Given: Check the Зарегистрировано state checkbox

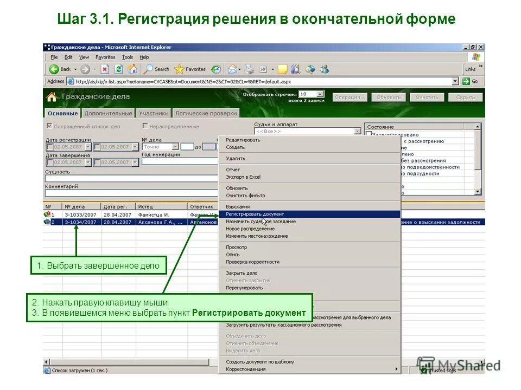Looking at the screenshot, I should pyautogui.click(x=368, y=134).
